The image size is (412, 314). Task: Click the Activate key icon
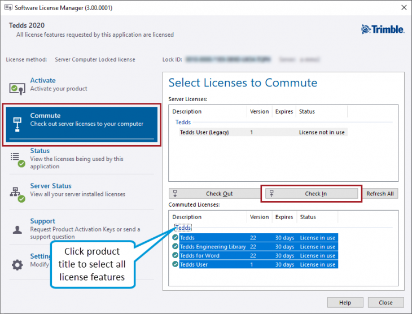click(x=17, y=89)
